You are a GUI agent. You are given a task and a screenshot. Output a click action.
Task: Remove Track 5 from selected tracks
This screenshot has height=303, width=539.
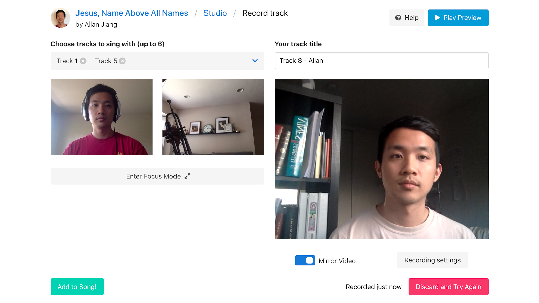tap(122, 61)
